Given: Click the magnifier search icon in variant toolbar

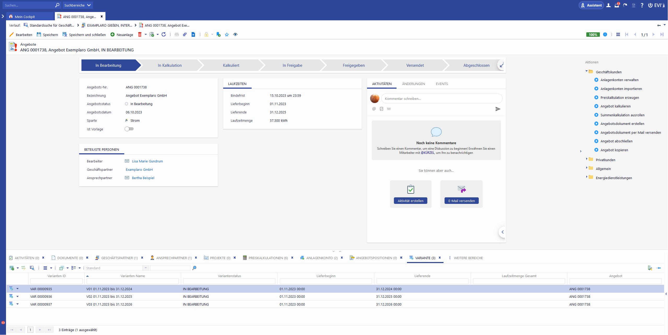Looking at the screenshot, I should 194,268.
